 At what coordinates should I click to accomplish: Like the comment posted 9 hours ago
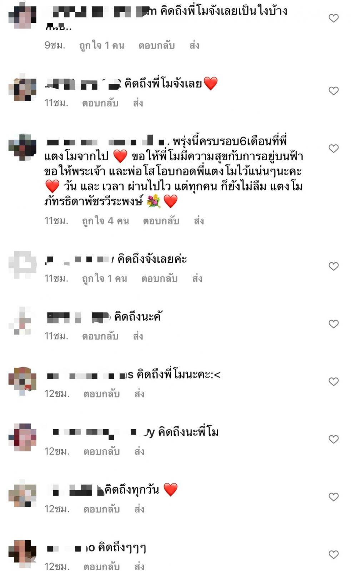[333, 18]
